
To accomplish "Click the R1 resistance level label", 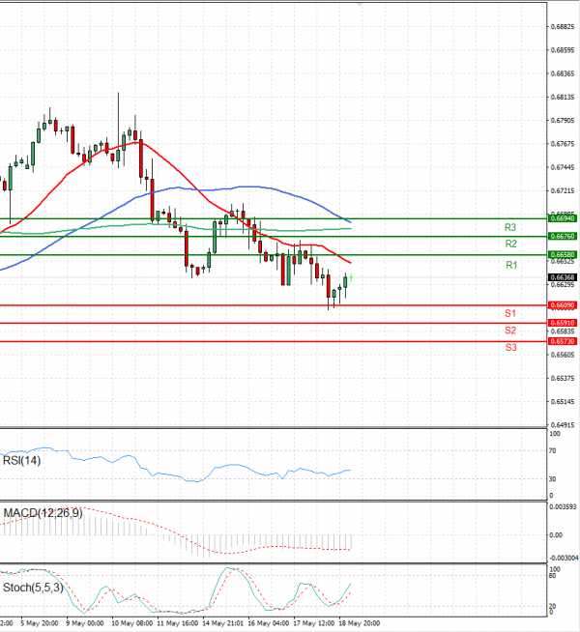I will coord(511,265).
